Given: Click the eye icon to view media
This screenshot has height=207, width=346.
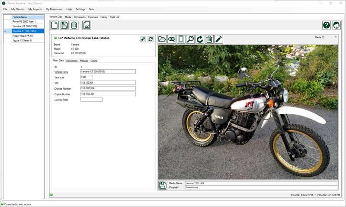Looking at the screenshot, I should pos(172,39).
